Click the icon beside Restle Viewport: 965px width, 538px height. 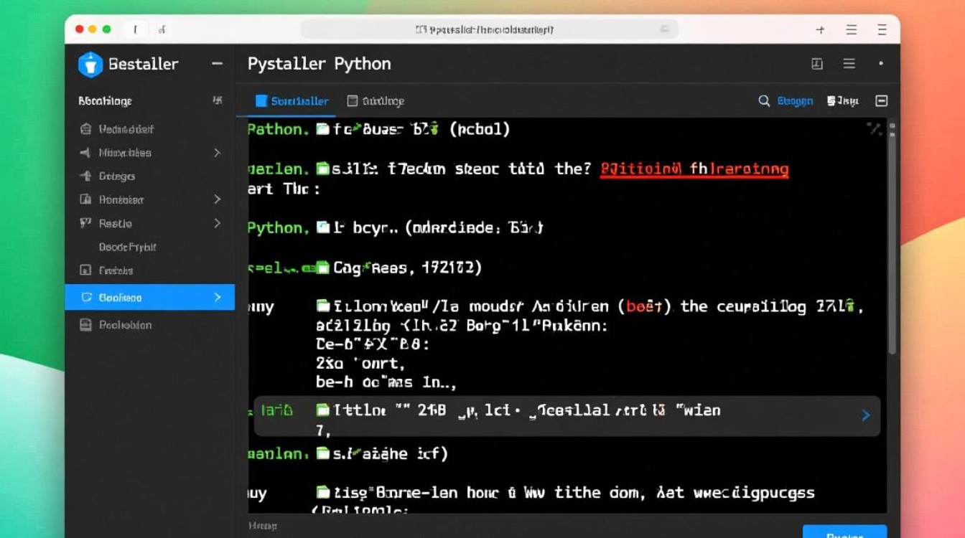pyautogui.click(x=85, y=223)
